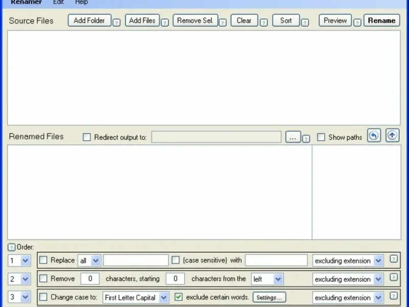Click the Preview button
Screen dimensions: 409x307
click(335, 20)
